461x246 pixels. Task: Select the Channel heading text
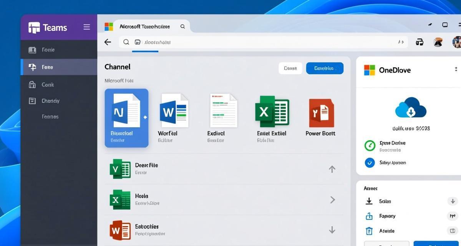tap(118, 67)
